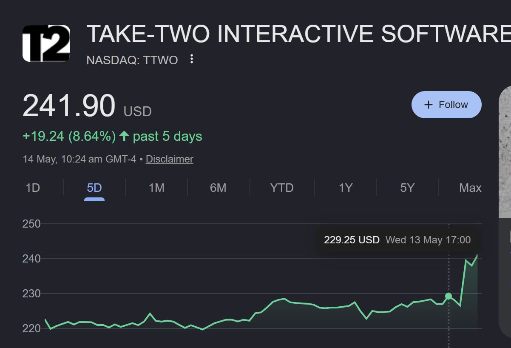Click the 230 axis label

point(31,294)
